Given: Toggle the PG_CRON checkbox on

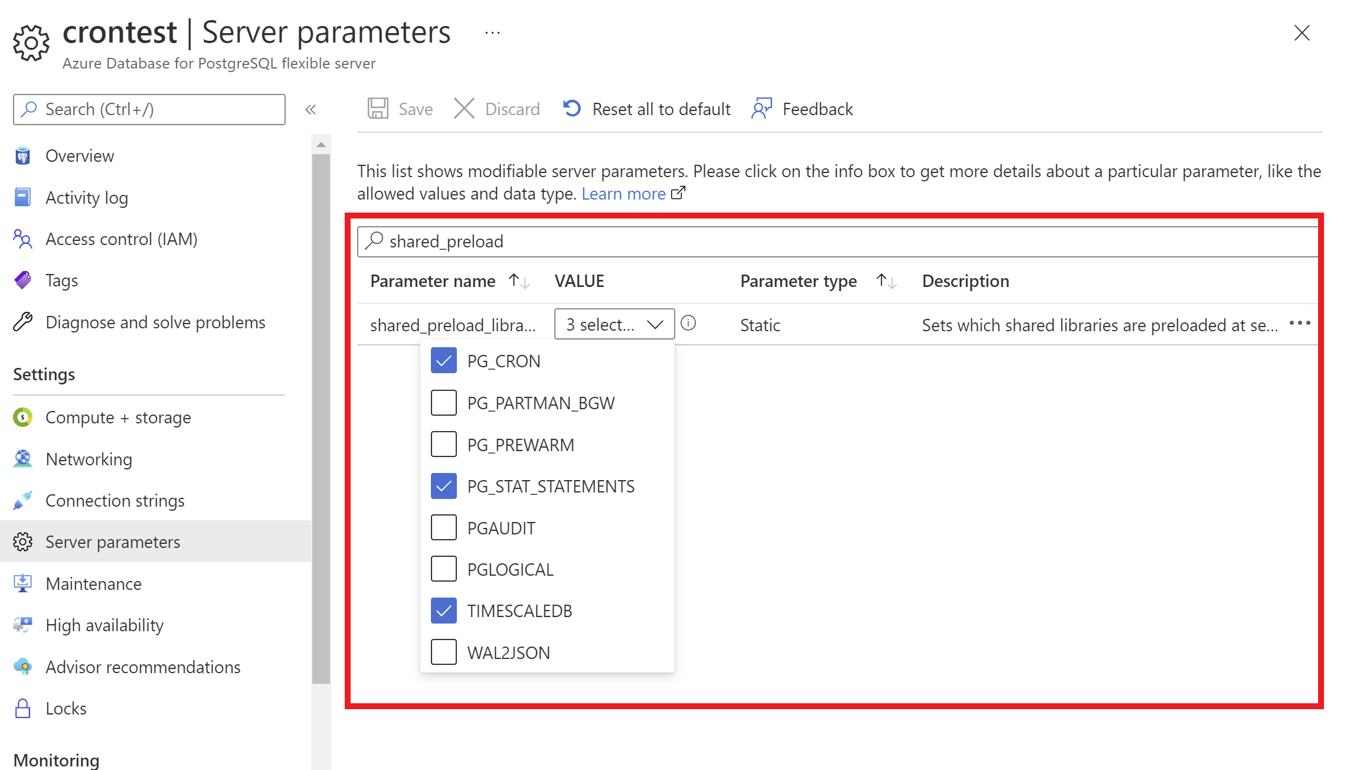Looking at the screenshot, I should (x=442, y=361).
